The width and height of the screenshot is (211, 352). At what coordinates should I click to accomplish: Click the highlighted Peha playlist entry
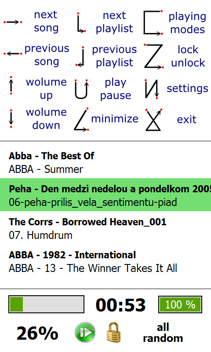(105, 195)
